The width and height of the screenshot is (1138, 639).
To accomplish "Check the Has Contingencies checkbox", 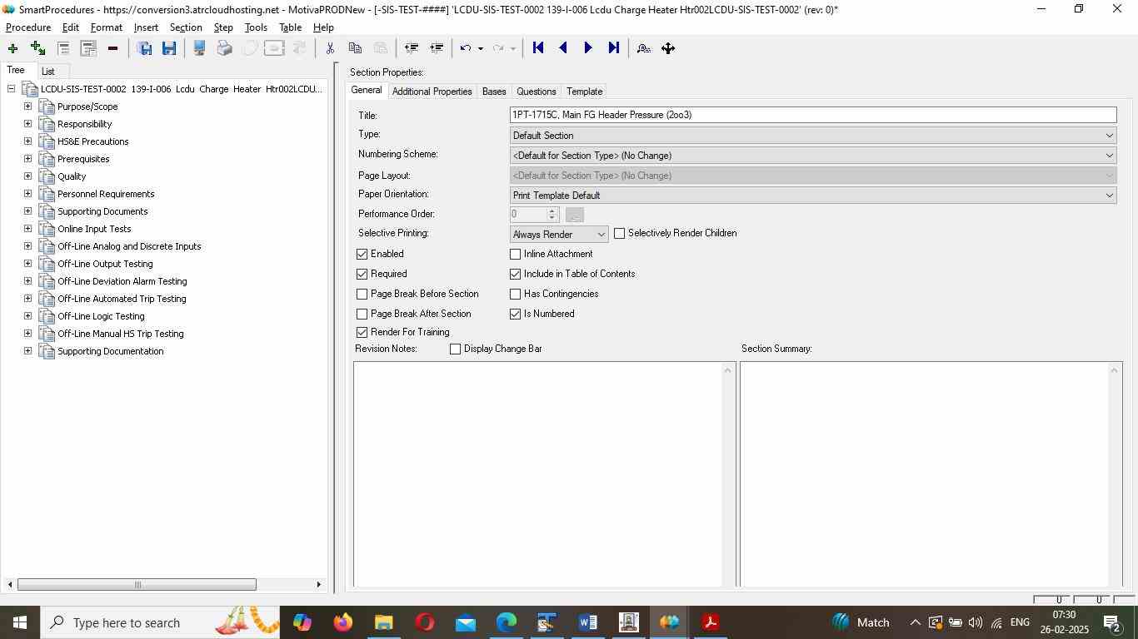I will click(x=515, y=294).
